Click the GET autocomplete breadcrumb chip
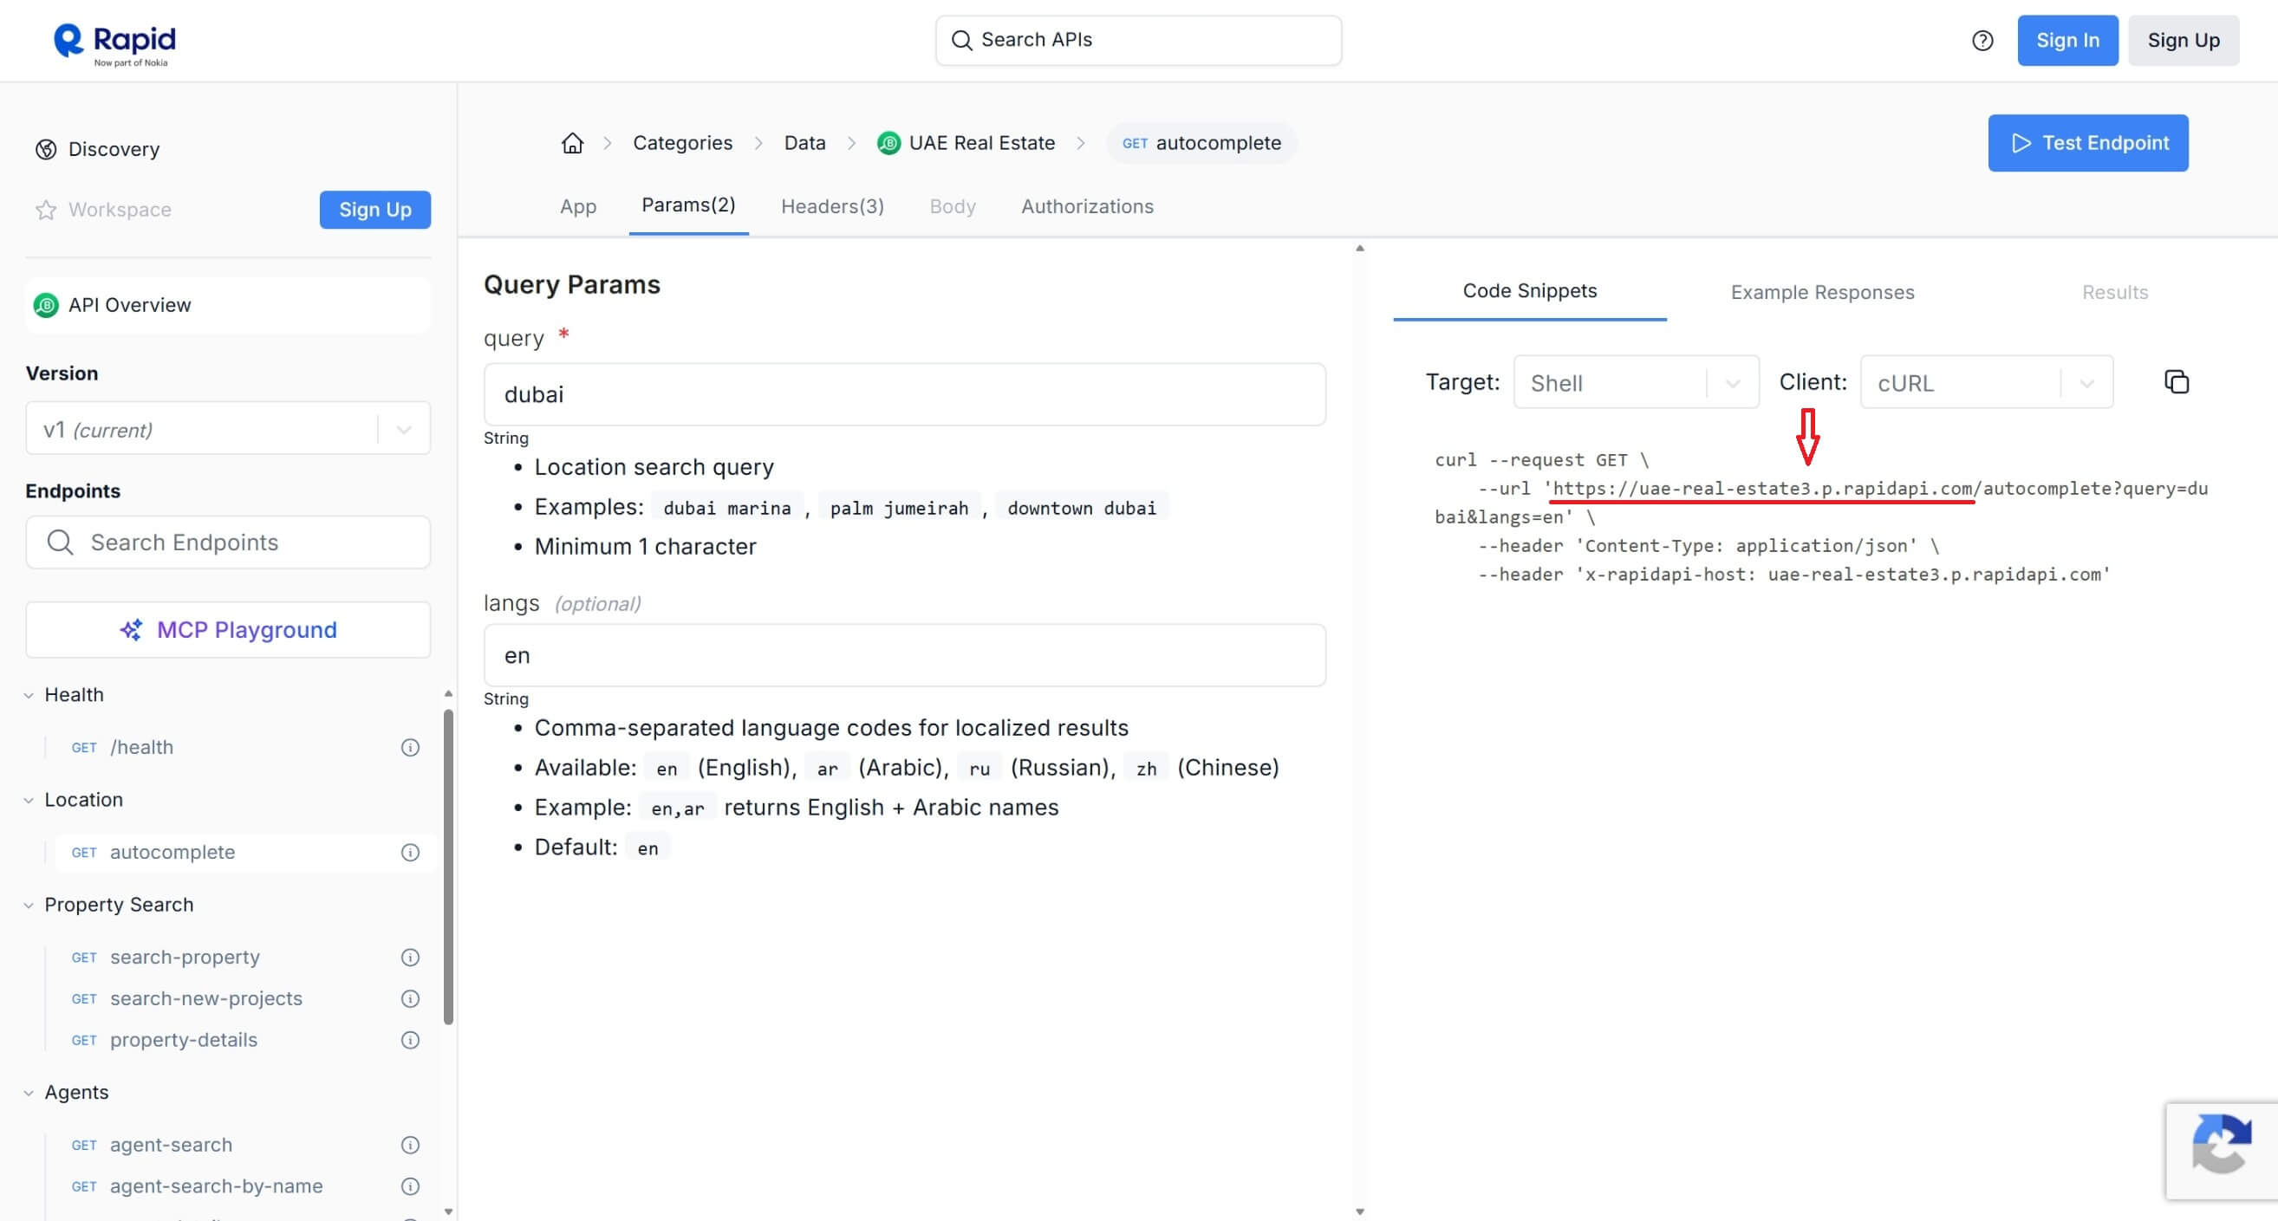 click(x=1201, y=143)
